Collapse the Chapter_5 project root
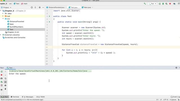 point(1,11)
